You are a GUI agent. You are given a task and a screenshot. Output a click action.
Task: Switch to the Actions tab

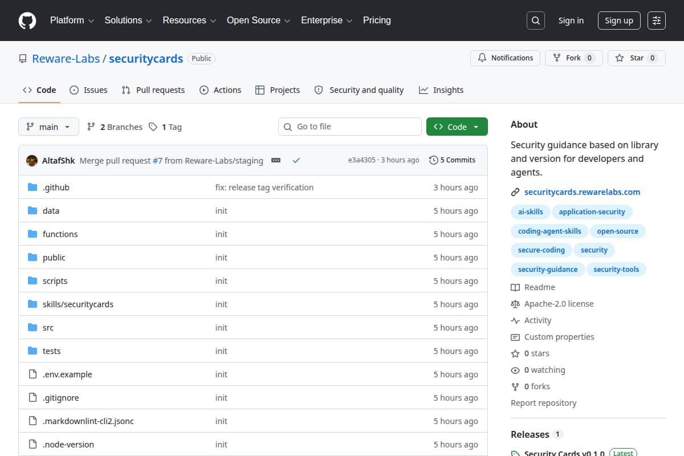tap(221, 90)
